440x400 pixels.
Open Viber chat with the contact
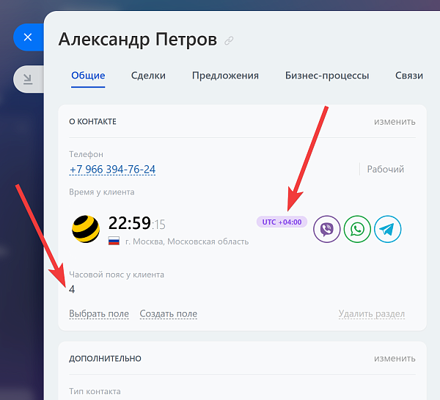click(326, 229)
